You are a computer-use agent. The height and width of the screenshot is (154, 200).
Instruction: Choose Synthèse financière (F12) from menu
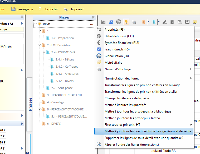coord(122,43)
